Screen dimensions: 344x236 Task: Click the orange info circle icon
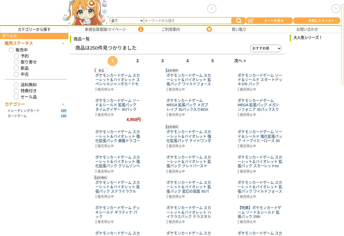(141, 29)
